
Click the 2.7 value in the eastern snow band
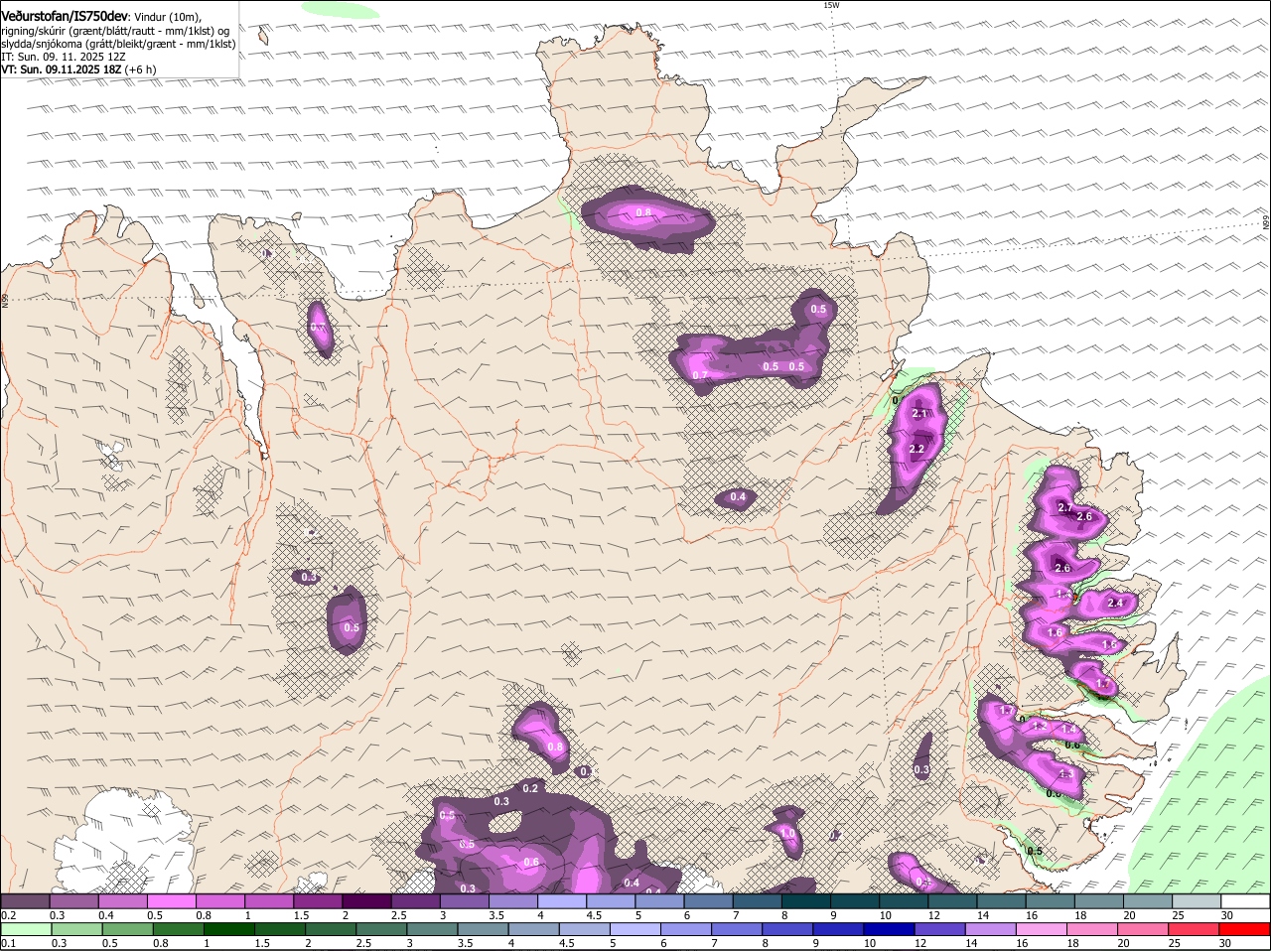pos(1065,507)
